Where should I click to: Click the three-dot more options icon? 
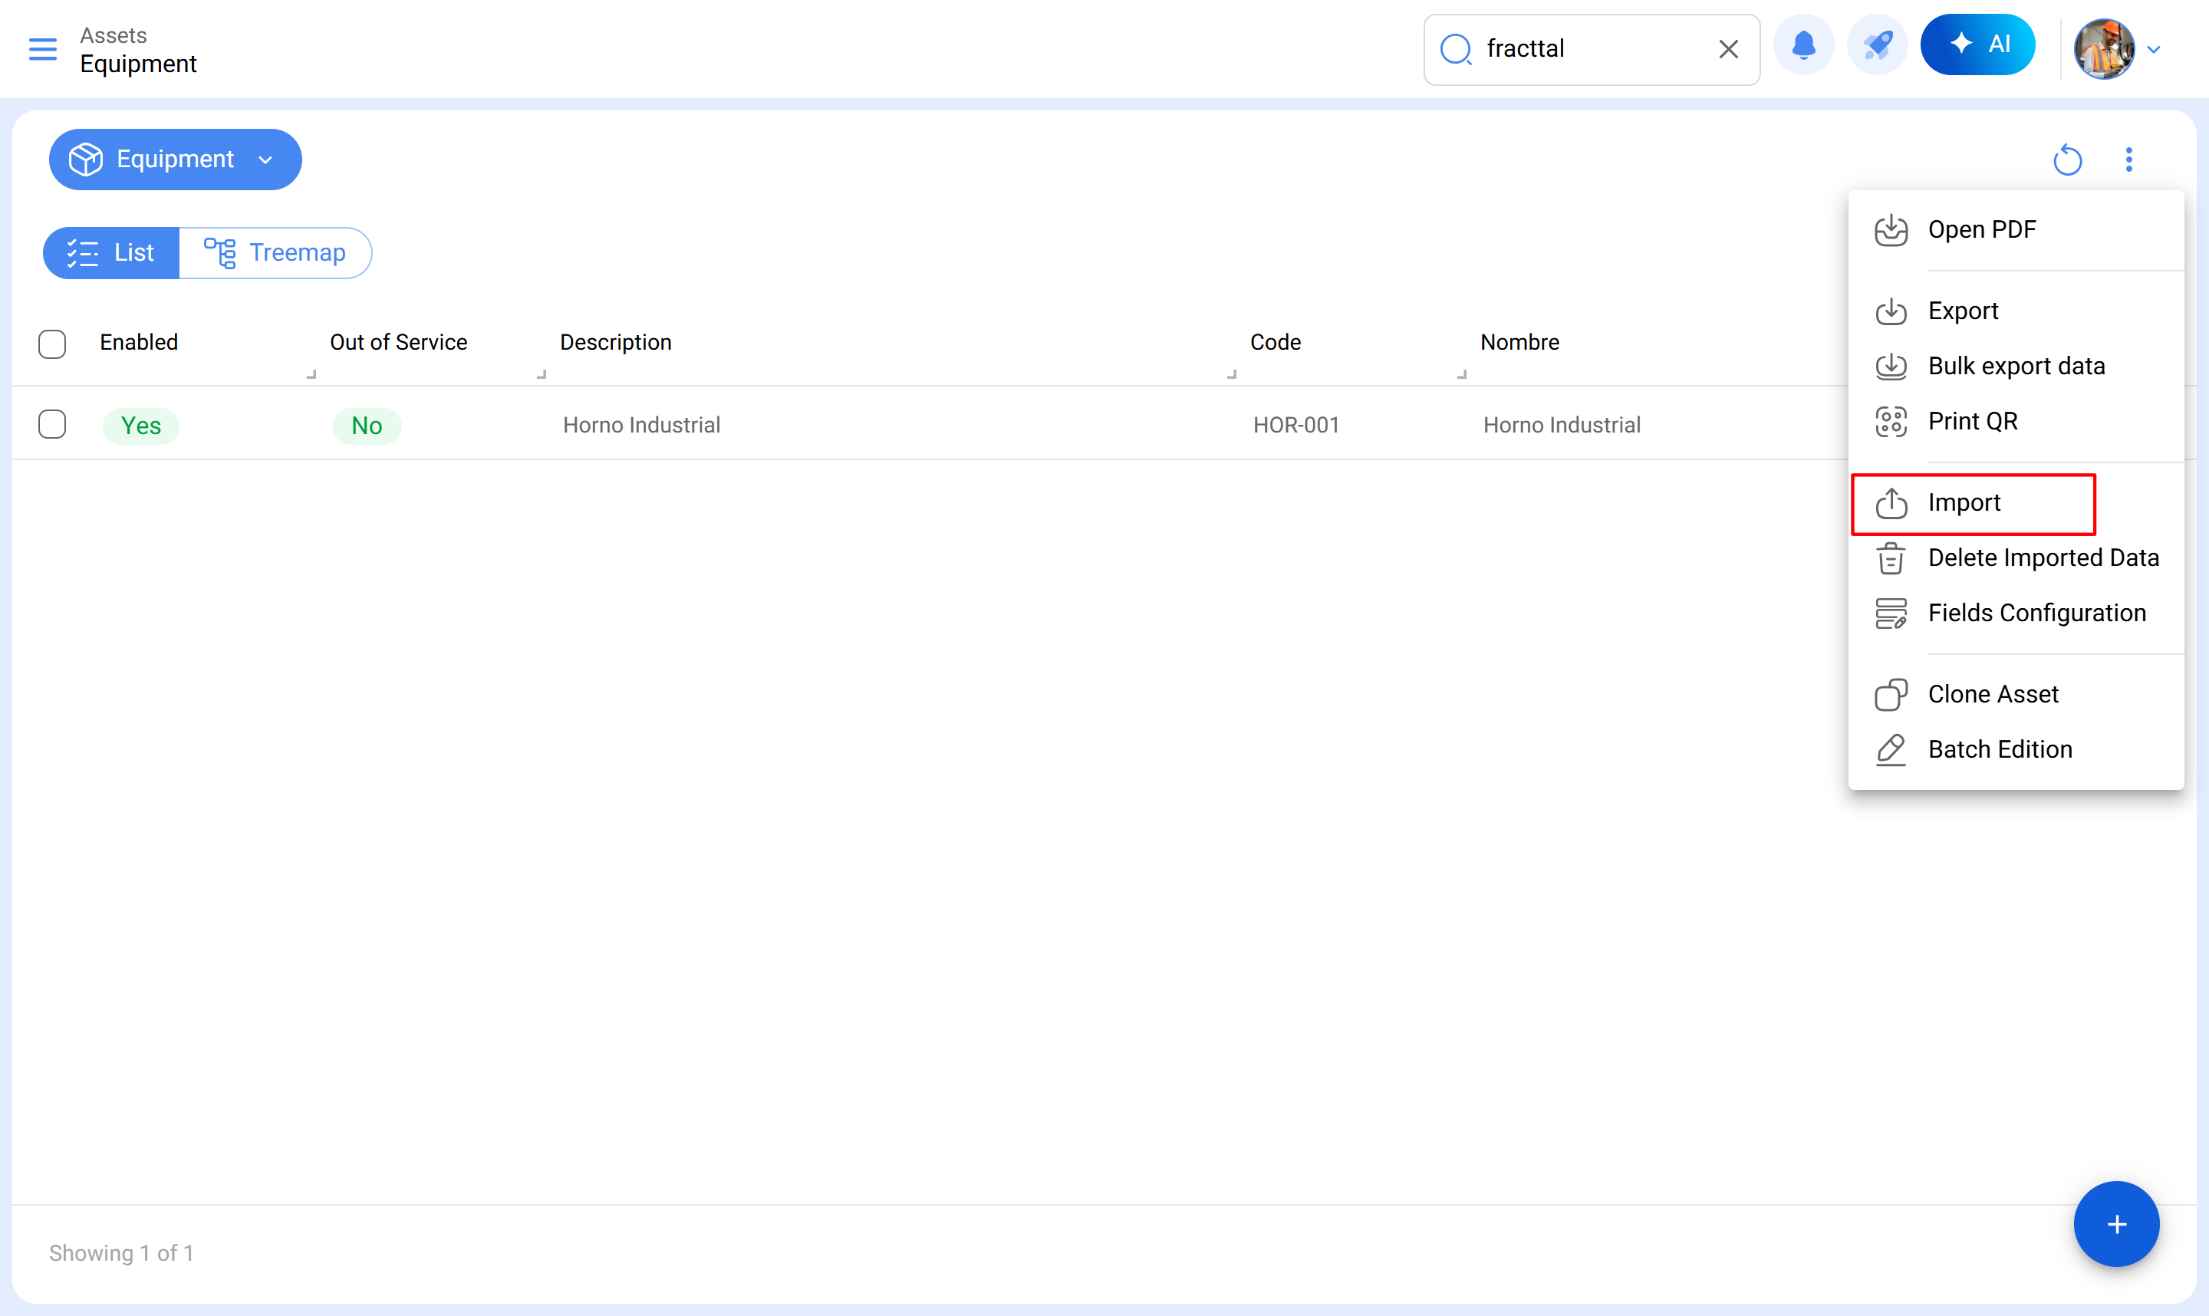coord(2128,160)
